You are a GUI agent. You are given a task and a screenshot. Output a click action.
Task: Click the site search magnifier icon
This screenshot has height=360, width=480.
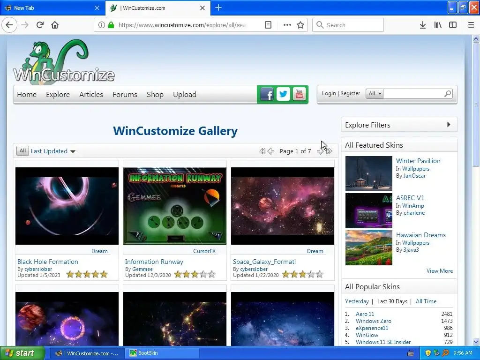coord(448,93)
